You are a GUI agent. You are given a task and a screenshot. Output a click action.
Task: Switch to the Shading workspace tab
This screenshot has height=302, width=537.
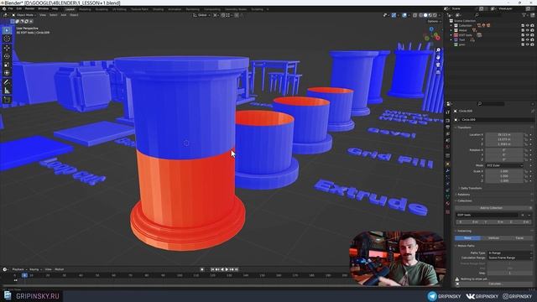point(159,9)
